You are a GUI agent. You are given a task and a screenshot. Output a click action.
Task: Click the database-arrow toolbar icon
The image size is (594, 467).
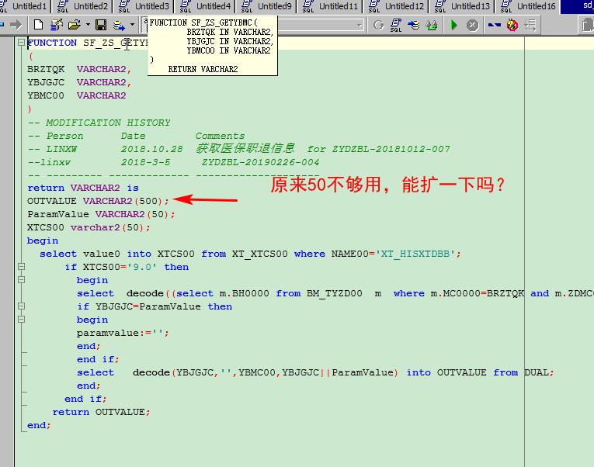pos(414,26)
